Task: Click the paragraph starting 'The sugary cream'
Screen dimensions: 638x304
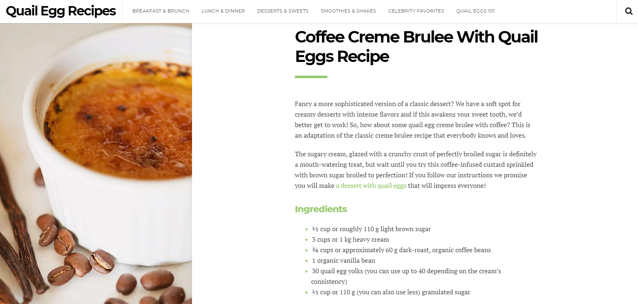Action: [416, 170]
